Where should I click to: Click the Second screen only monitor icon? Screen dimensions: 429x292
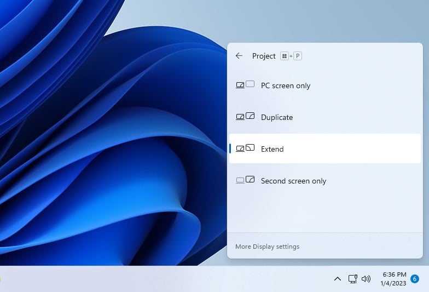[245, 180]
